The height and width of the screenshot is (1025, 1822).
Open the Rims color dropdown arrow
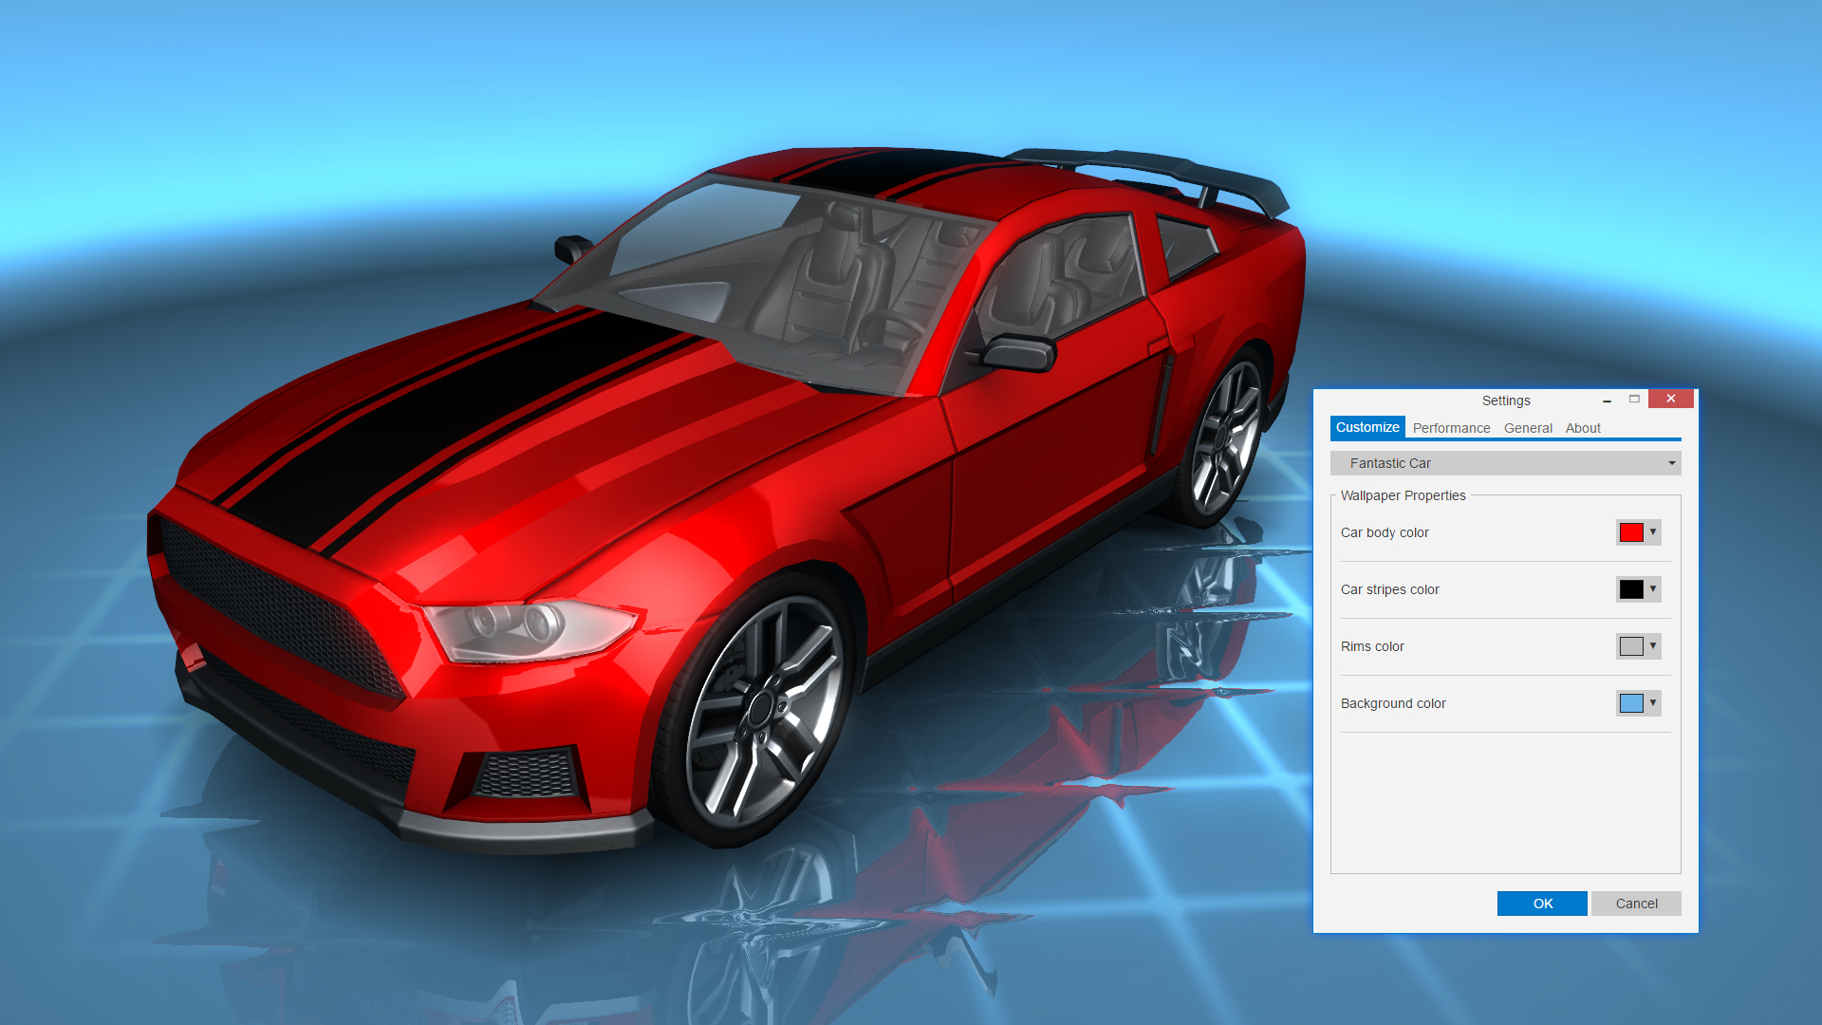click(1653, 646)
